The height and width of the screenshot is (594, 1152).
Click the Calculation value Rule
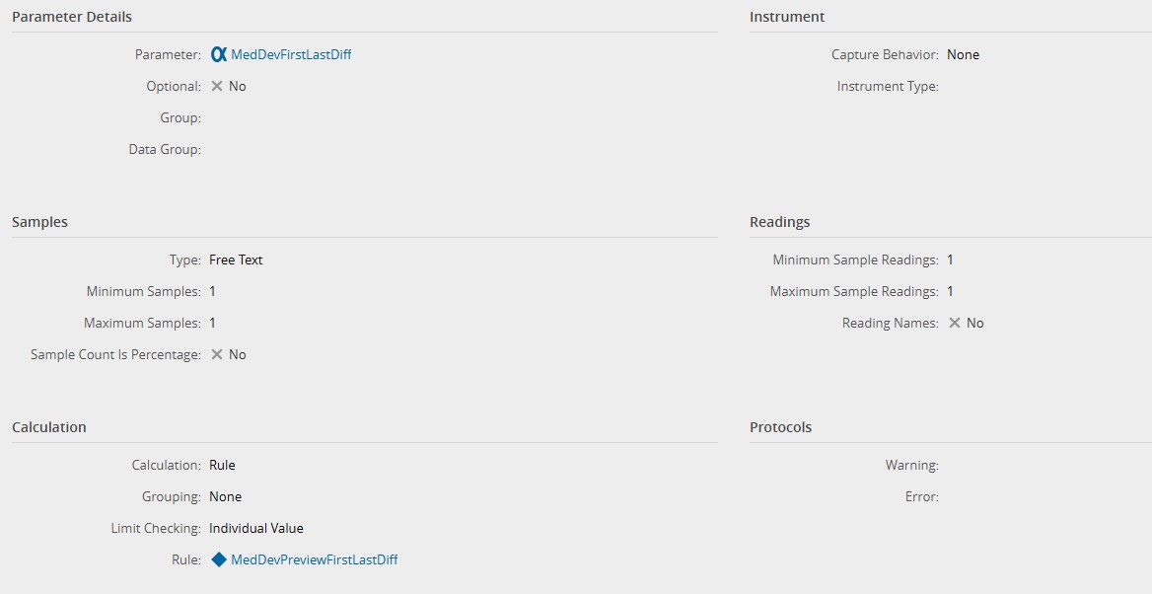222,465
